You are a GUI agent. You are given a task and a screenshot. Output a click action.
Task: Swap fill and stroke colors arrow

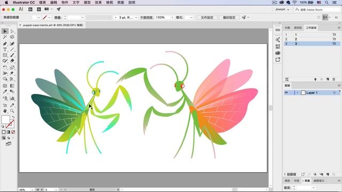click(x=13, y=117)
